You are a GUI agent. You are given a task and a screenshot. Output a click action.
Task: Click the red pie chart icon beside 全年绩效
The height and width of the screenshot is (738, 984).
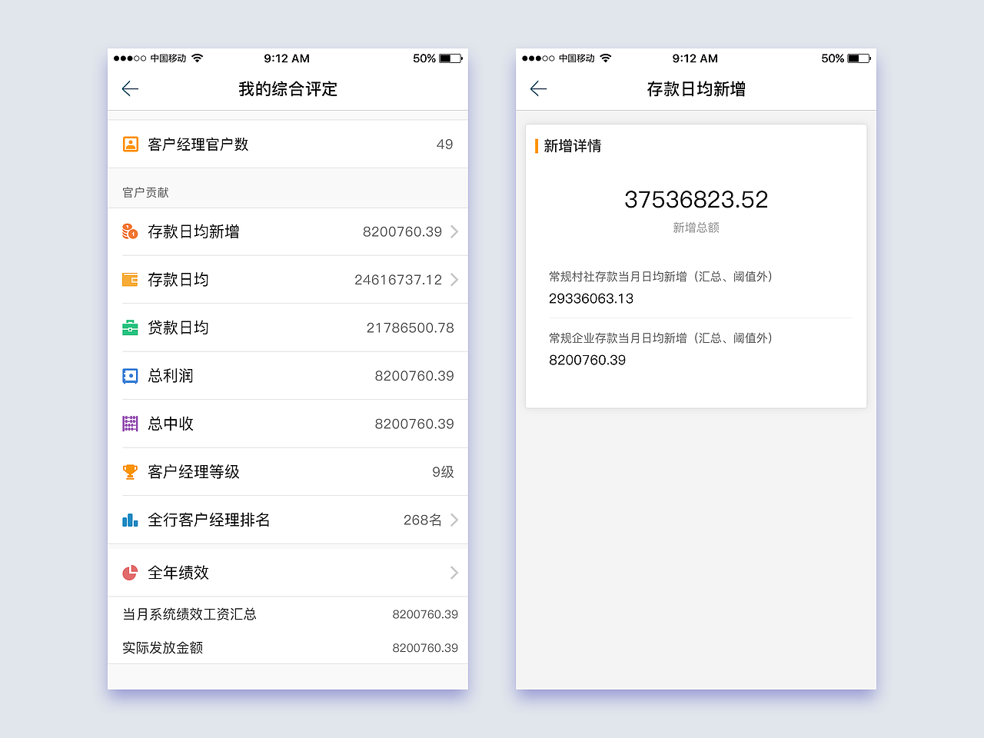click(x=130, y=571)
